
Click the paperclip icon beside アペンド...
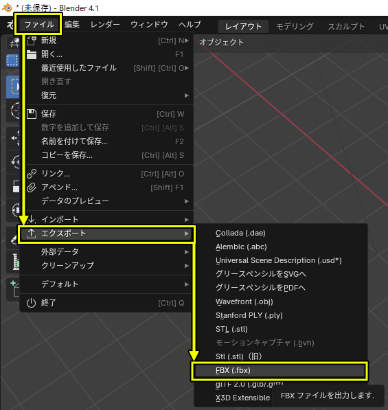32,187
